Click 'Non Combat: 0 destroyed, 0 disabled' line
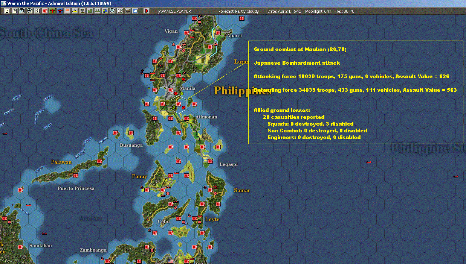 [317, 130]
